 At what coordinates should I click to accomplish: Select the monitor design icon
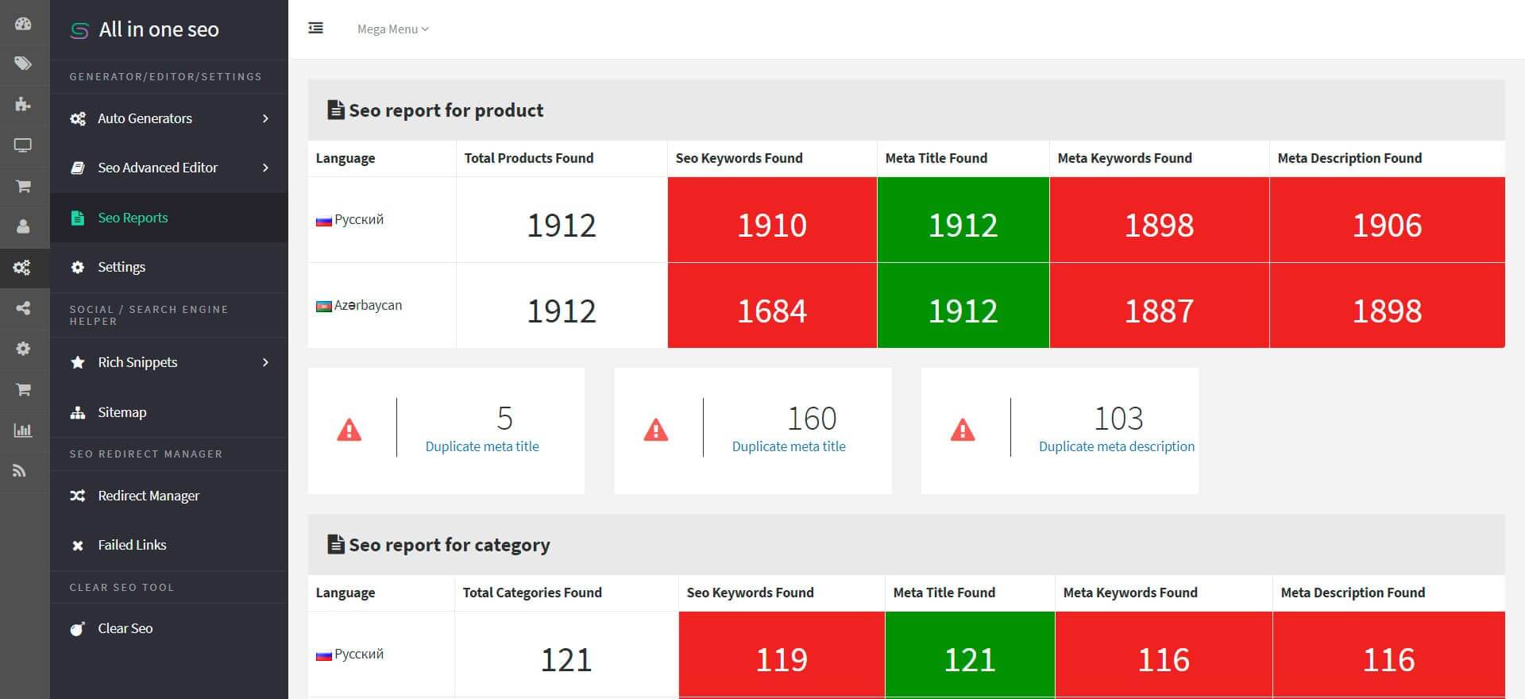pos(23,145)
